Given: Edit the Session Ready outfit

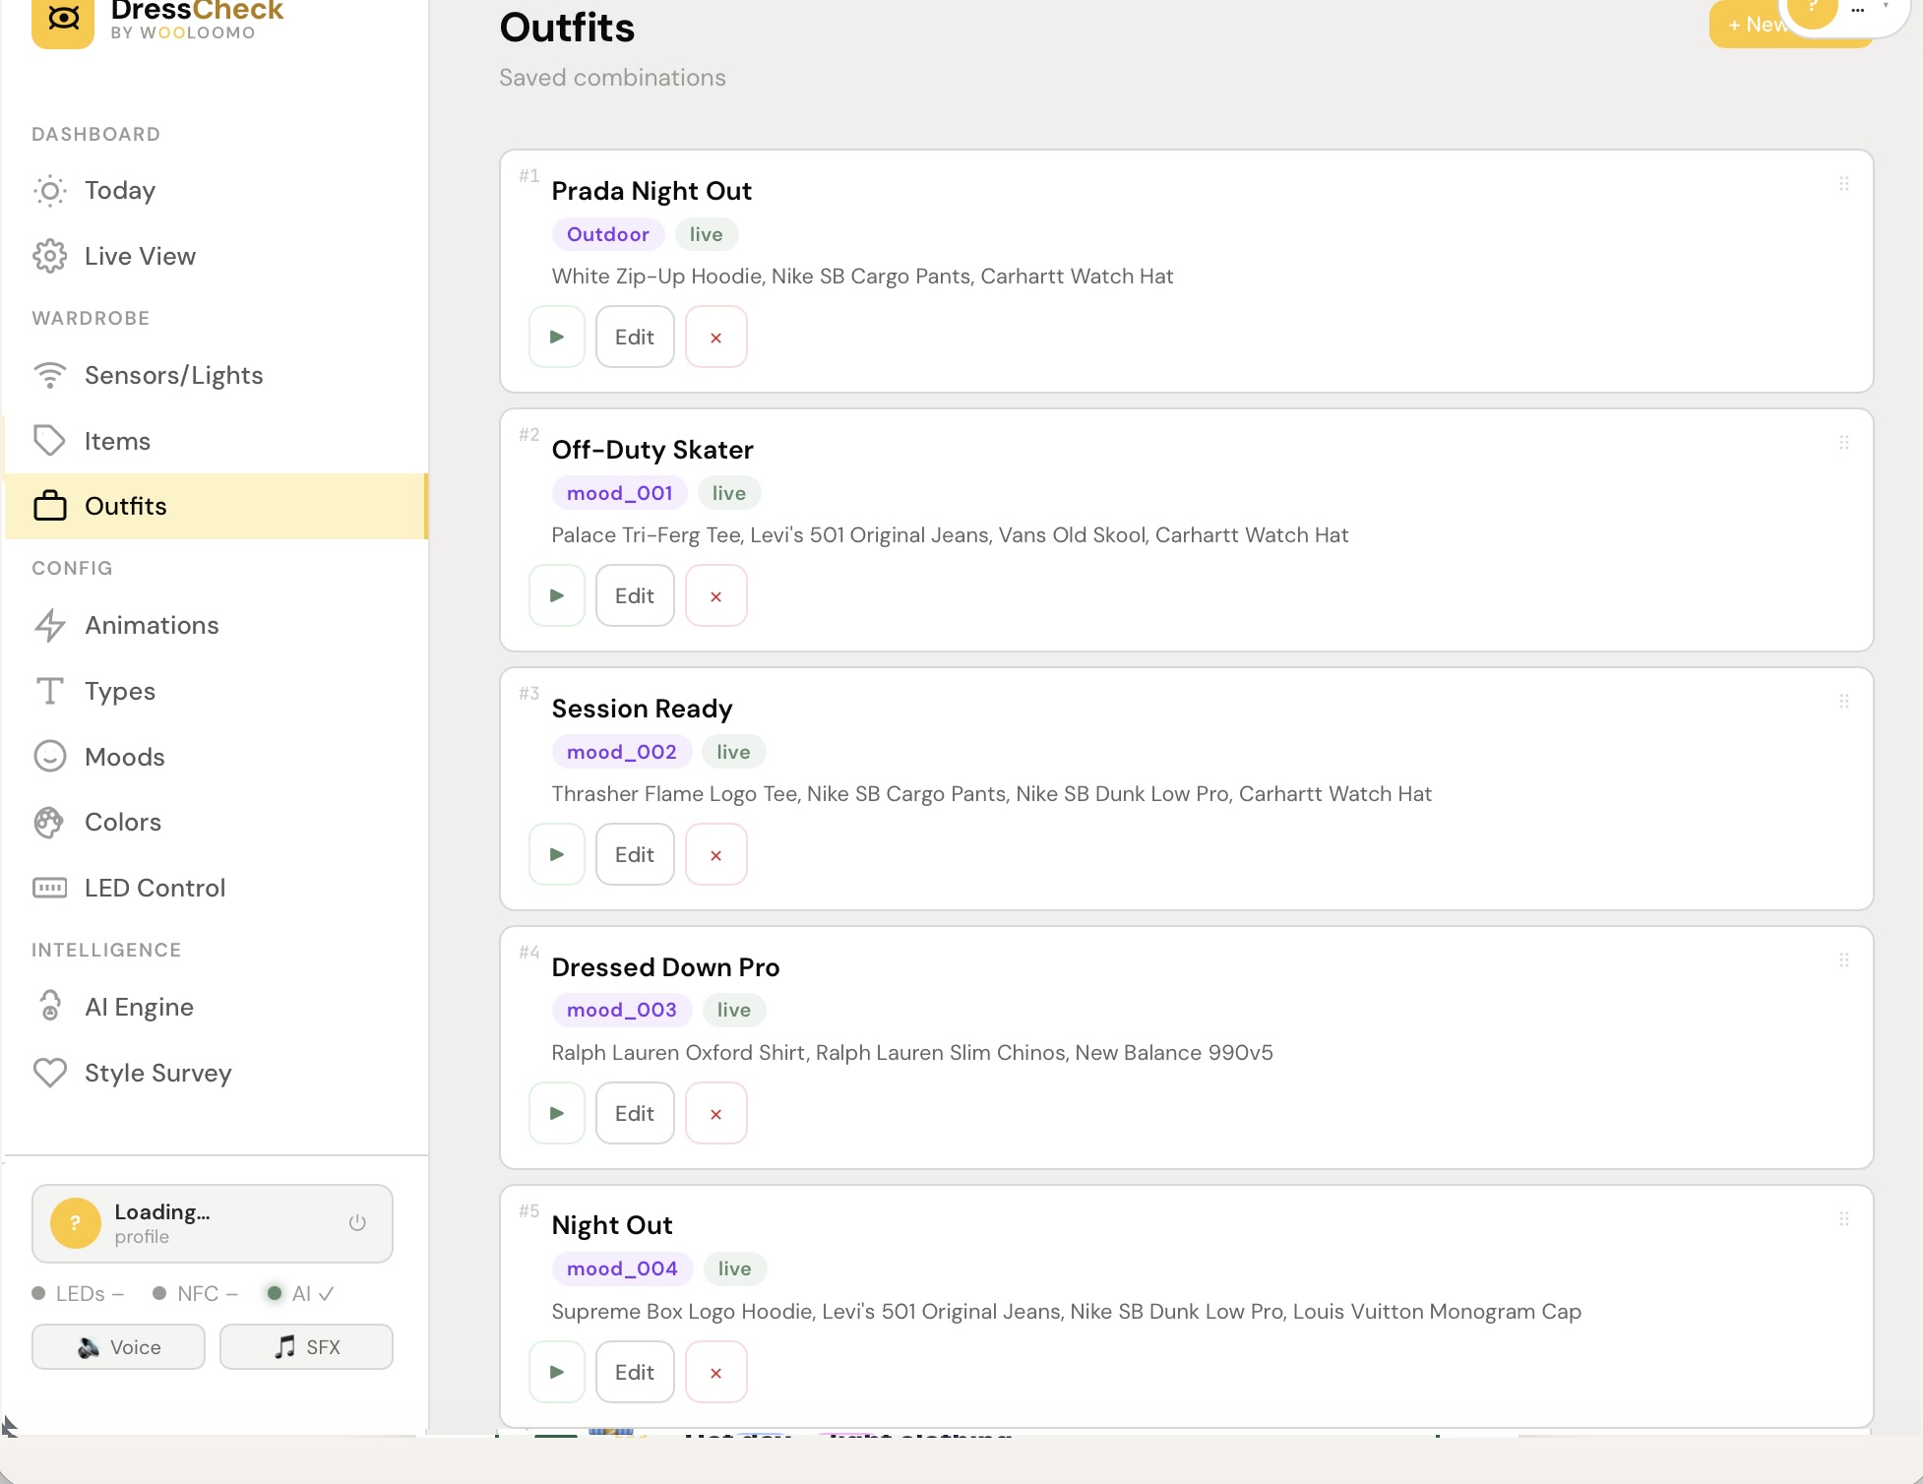Looking at the screenshot, I should point(635,854).
